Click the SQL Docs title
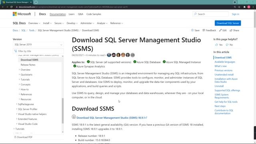This screenshot has width=256, height=144. pyautogui.click(x=19, y=23)
